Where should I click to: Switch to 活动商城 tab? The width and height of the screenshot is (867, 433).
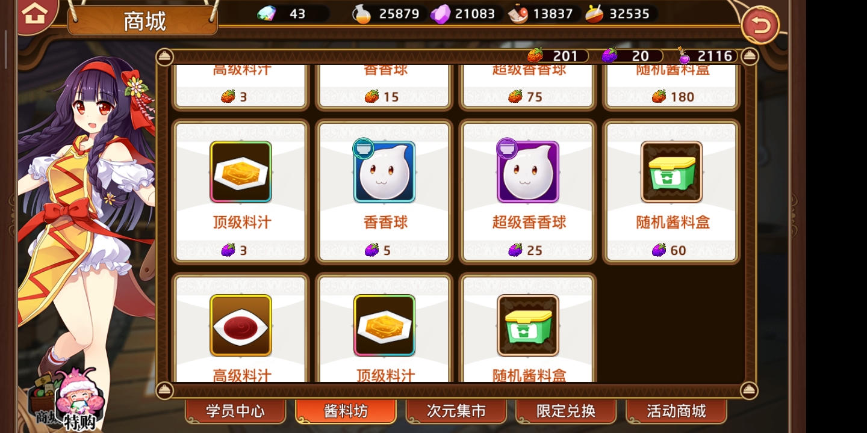click(676, 411)
